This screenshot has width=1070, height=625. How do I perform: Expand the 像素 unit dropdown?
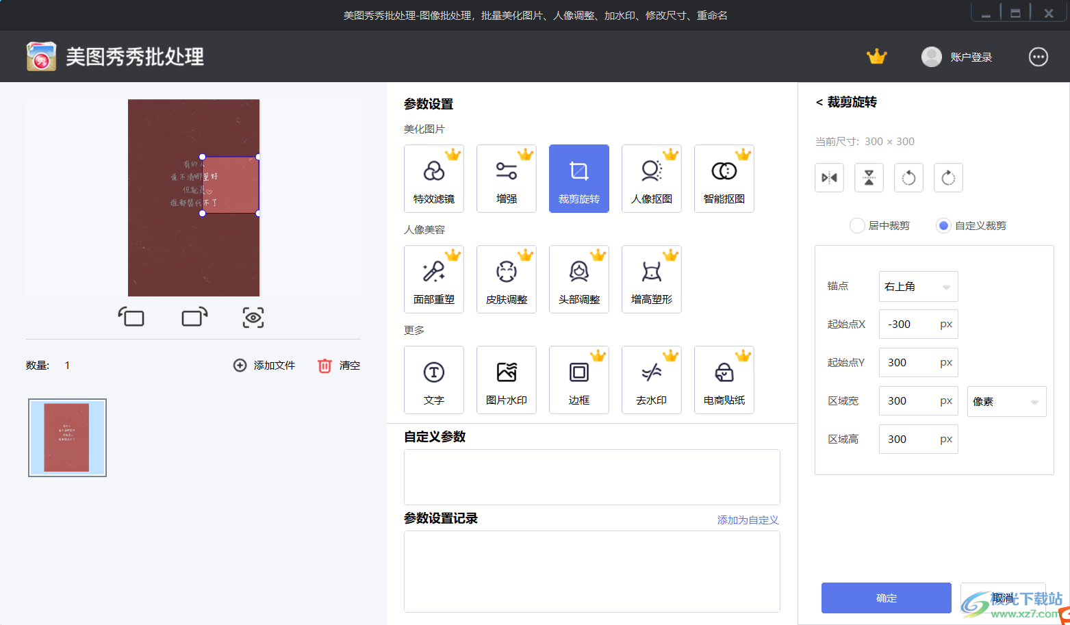click(x=1006, y=401)
